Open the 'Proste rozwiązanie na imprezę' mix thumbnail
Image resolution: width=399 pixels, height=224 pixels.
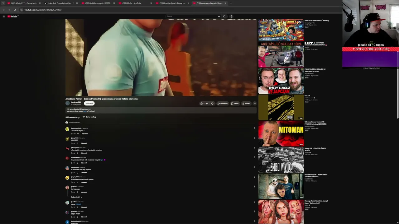[281, 30]
